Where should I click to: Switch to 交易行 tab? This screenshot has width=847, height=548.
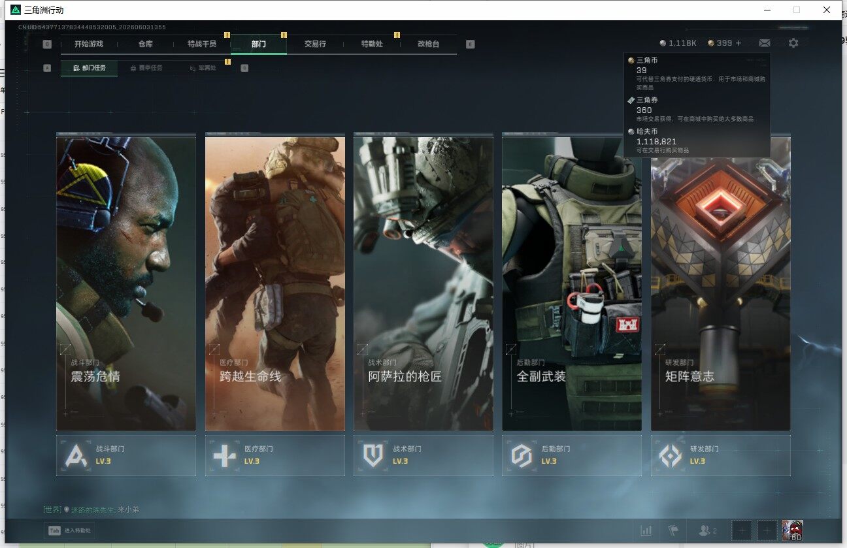pyautogui.click(x=315, y=44)
